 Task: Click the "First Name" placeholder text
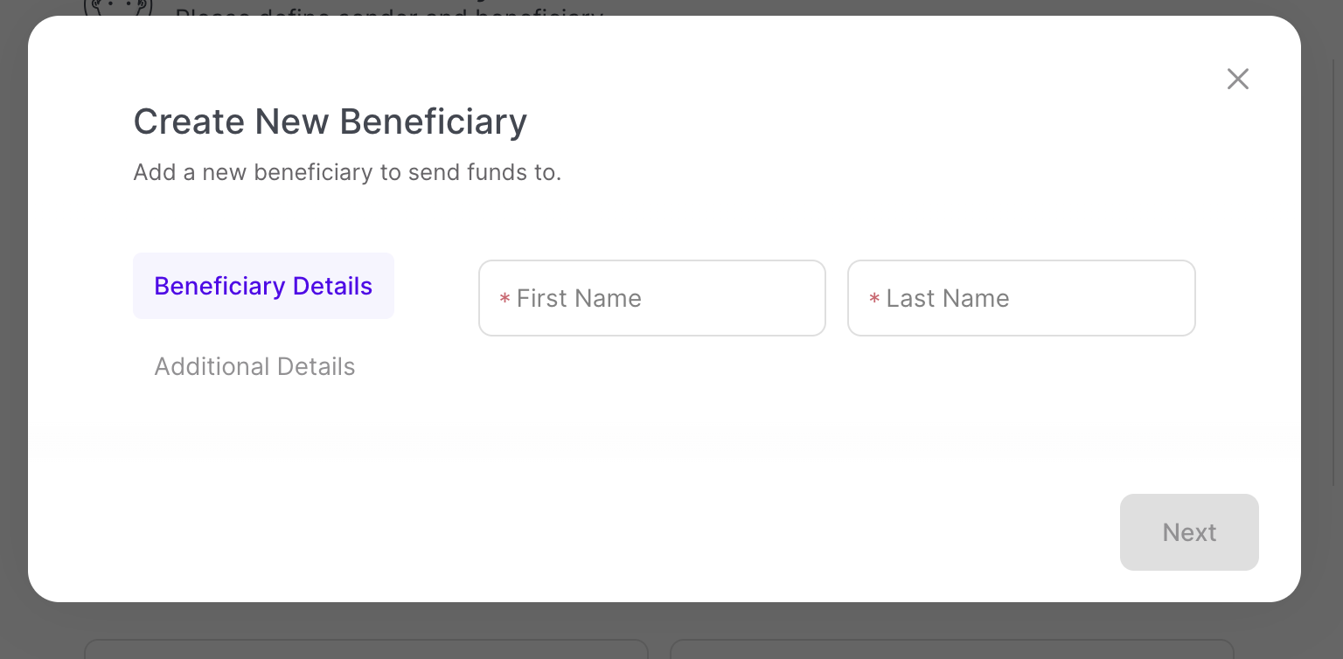click(x=579, y=298)
